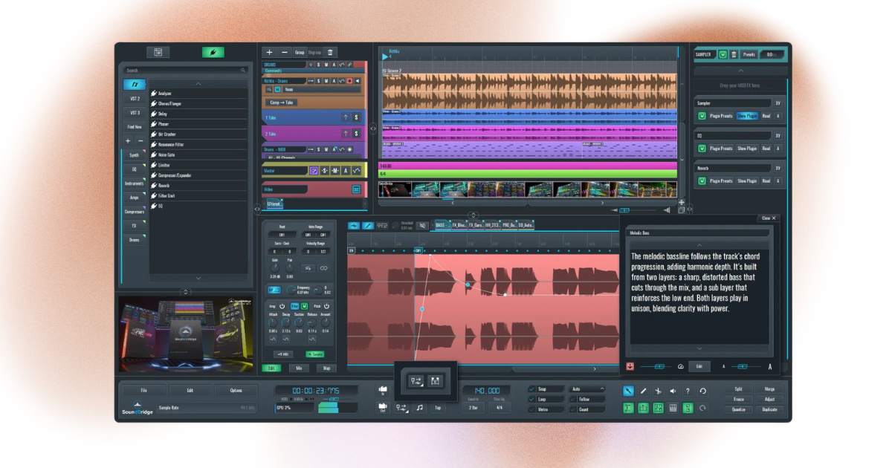Toggle the Sampler plugin power button
892x468 pixels.
pos(702,116)
